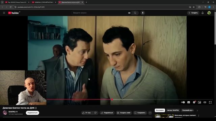This screenshot has width=216, height=121.
Task: Like the video (31 тыс.)
Action: (86, 113)
